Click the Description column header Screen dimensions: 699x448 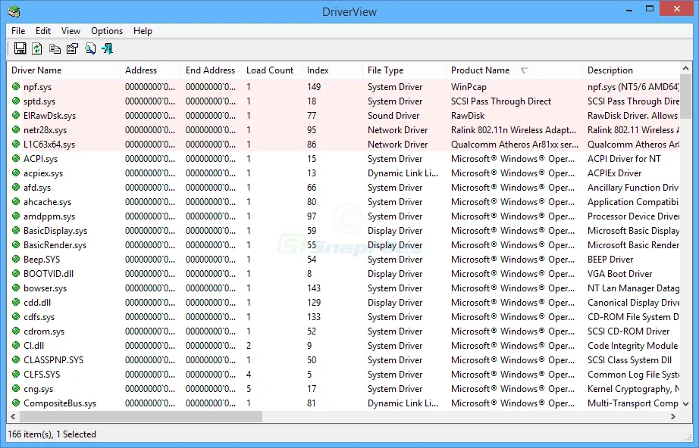(x=632, y=70)
